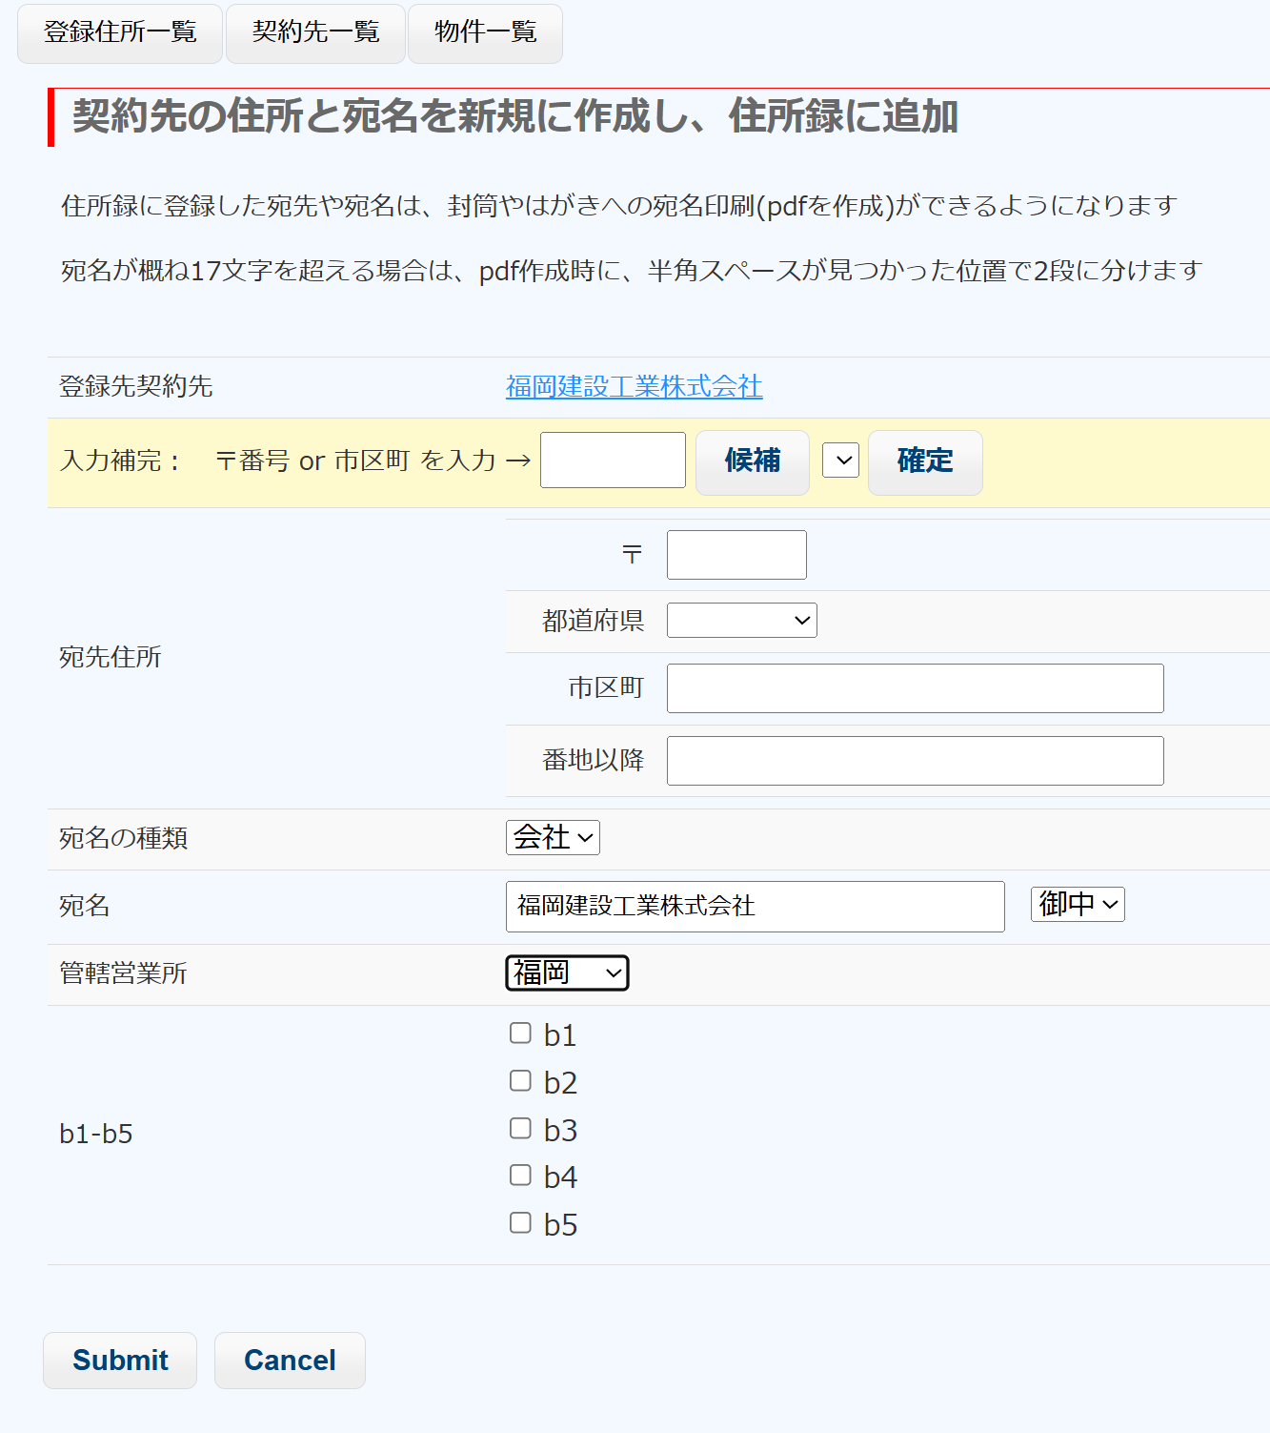The width and height of the screenshot is (1270, 1433).
Task: Click the 宛名 field containing 福岡建設工業株式会社
Action: coord(755,907)
